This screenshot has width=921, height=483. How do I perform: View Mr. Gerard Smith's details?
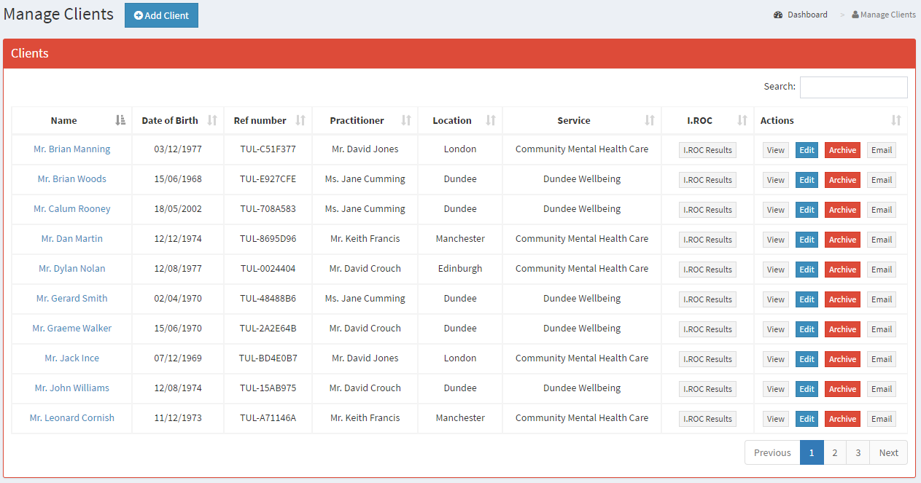click(x=776, y=299)
